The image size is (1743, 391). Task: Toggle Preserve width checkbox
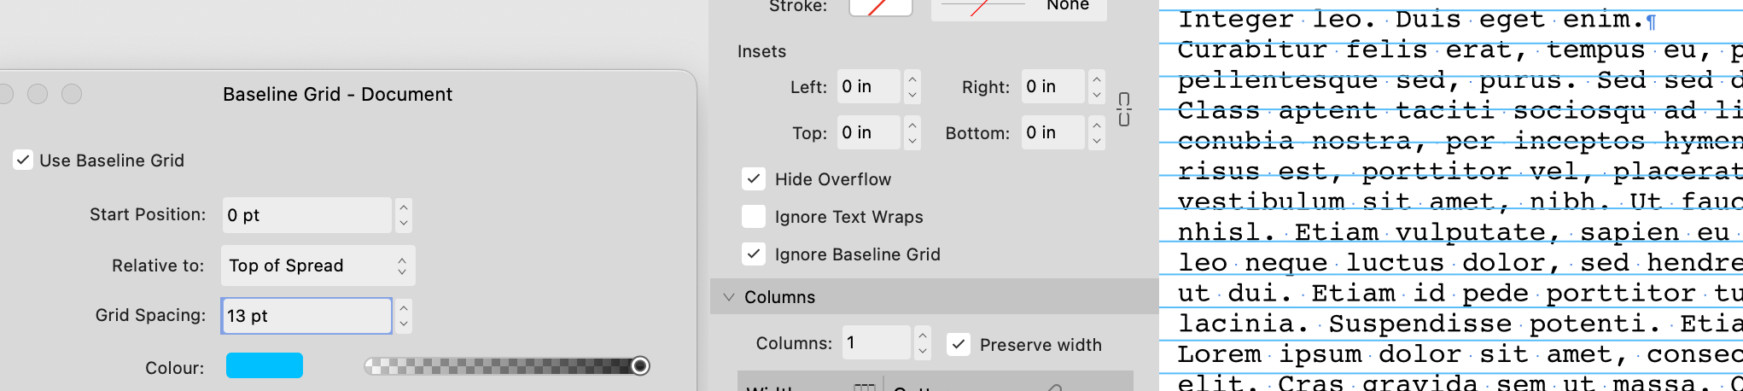tap(959, 344)
